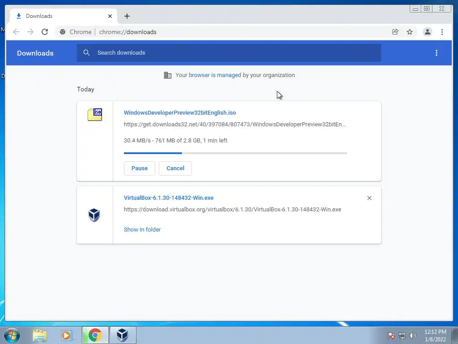Open WindowsDeveloperPreview32bitEnglish.iso file link
Screen dimensions: 458x344
pos(180,112)
